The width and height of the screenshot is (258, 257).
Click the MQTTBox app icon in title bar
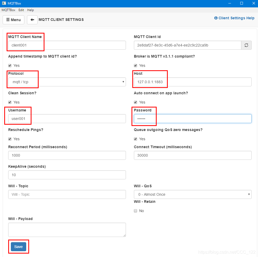point(4,3)
